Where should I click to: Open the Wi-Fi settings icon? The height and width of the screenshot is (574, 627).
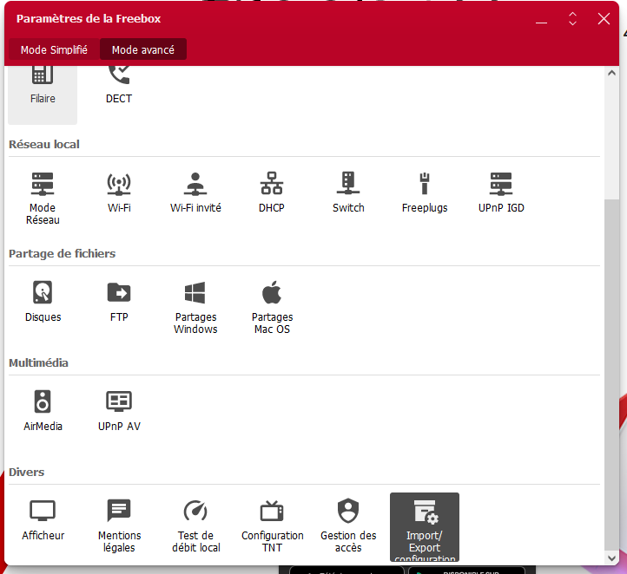point(119,192)
